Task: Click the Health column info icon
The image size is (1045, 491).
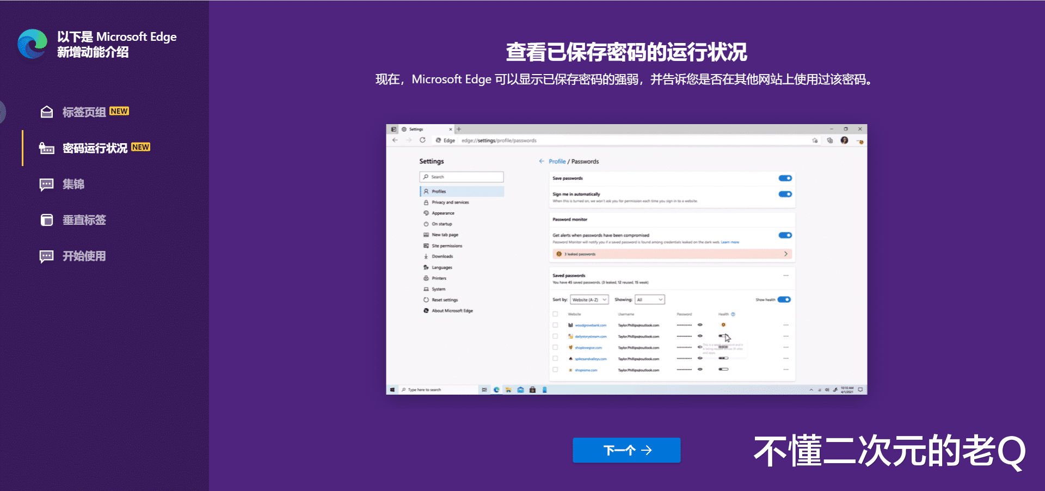Action: 733,314
